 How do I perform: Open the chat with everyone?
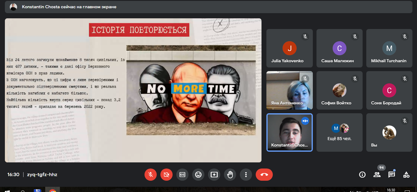coord(392,175)
